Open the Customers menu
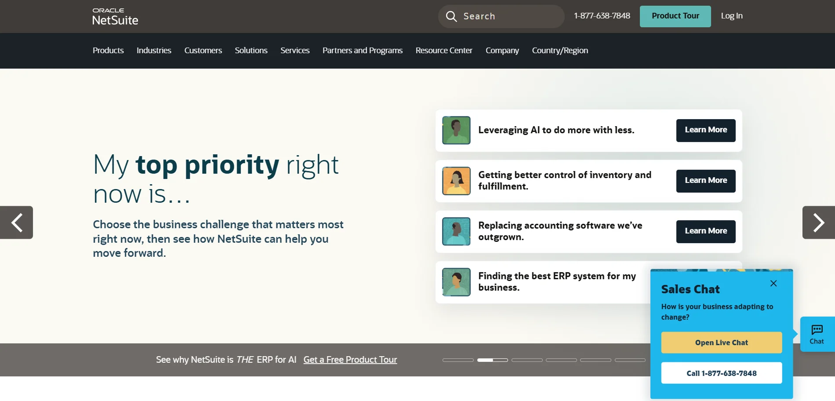 click(203, 51)
